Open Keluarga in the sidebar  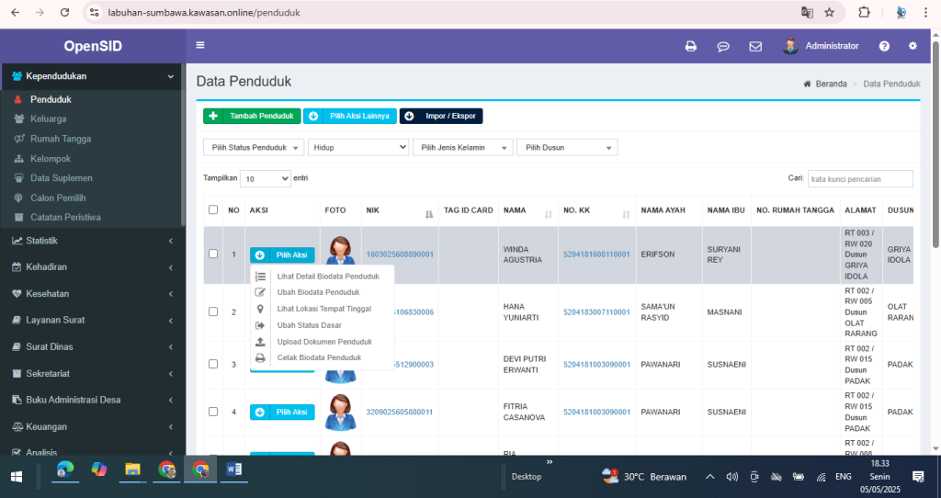coord(49,119)
